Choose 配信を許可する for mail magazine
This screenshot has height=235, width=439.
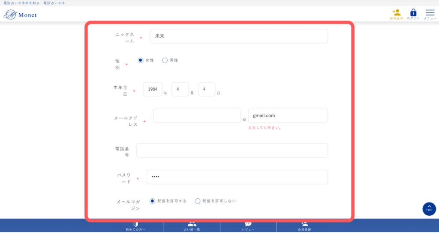pos(152,201)
